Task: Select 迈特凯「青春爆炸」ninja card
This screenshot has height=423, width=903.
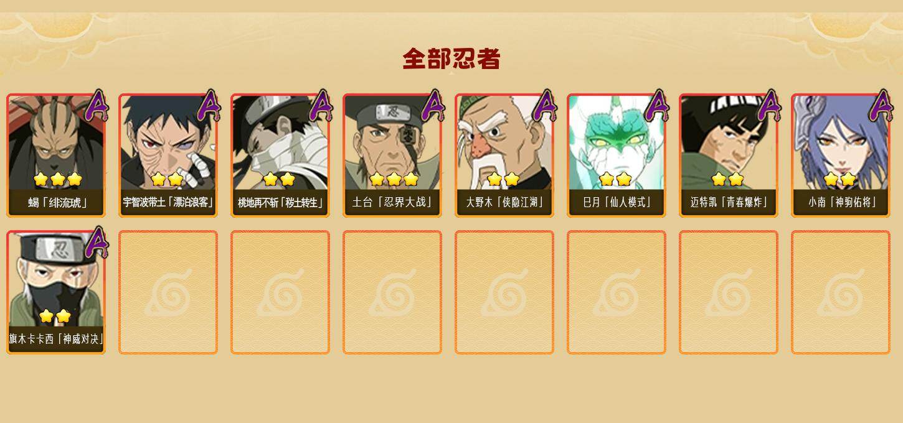Action: (x=729, y=156)
